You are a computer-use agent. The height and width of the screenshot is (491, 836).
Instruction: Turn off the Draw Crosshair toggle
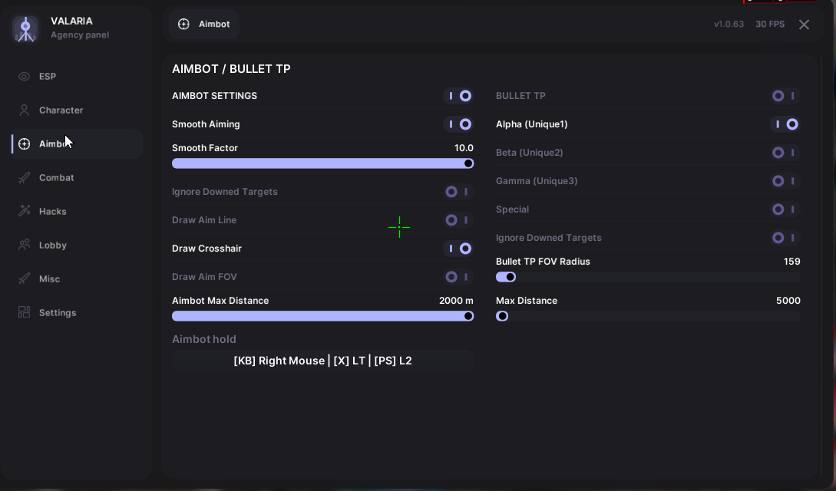pyautogui.click(x=458, y=249)
